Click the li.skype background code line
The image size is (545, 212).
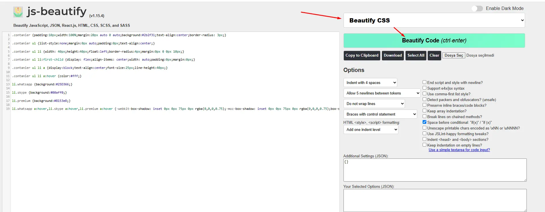coord(39,92)
